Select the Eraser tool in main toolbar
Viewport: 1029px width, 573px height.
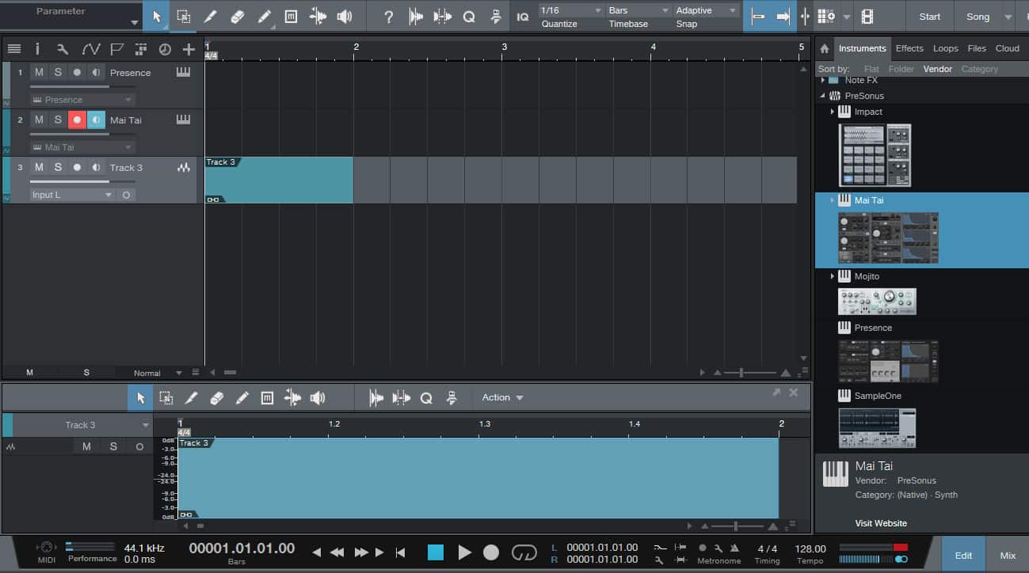(237, 17)
